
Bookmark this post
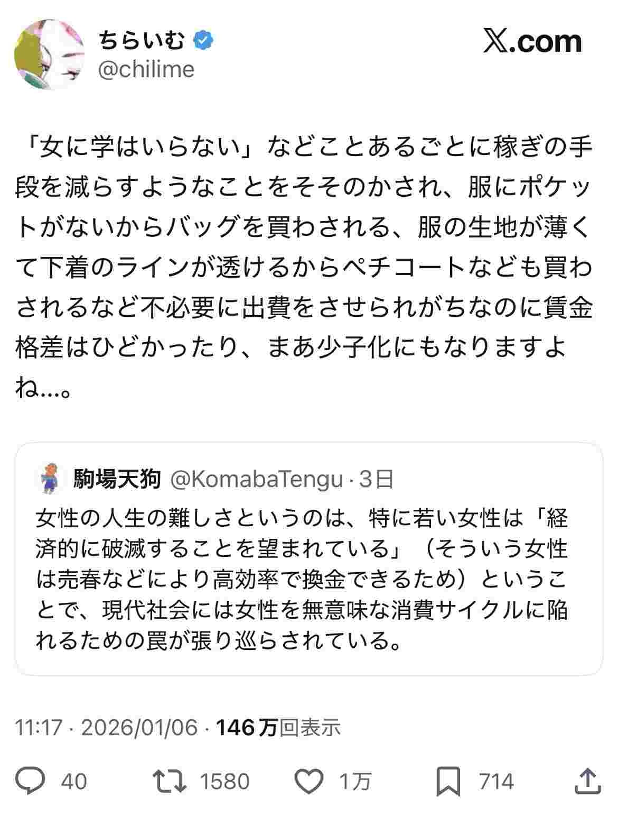[450, 781]
